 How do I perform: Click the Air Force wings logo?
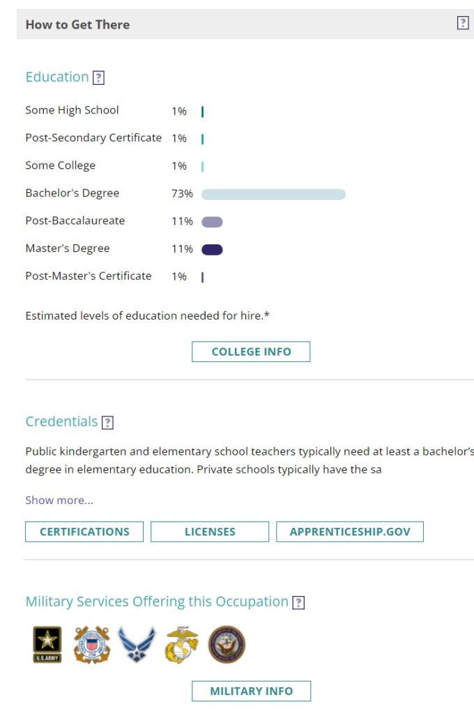tap(137, 644)
